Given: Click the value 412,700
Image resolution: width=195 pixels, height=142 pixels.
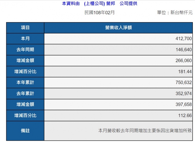Looking at the screenshot, I should click(x=184, y=38).
